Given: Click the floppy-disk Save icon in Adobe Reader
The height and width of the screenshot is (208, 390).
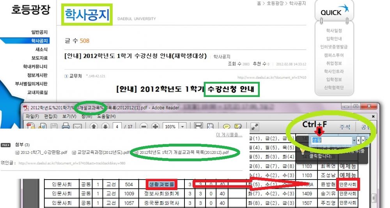Looking at the screenshot, I should pos(54,126).
